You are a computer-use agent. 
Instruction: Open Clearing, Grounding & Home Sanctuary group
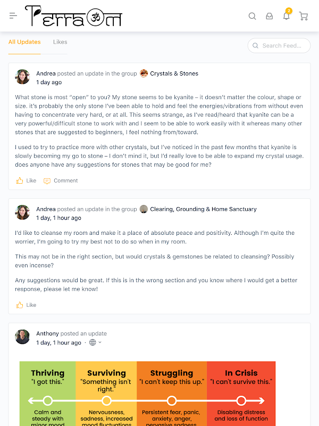point(203,209)
